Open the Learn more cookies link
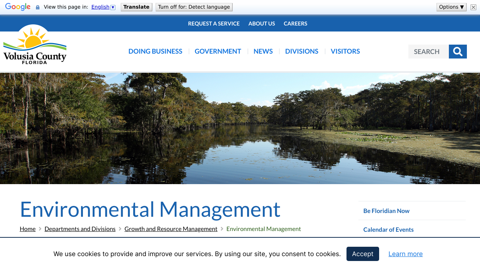Viewport: 480px width, 270px height. [x=405, y=254]
